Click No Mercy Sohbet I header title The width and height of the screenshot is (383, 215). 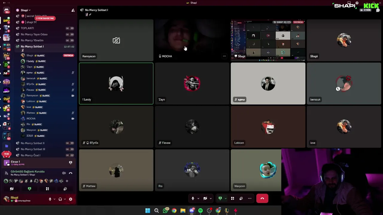click(96, 10)
